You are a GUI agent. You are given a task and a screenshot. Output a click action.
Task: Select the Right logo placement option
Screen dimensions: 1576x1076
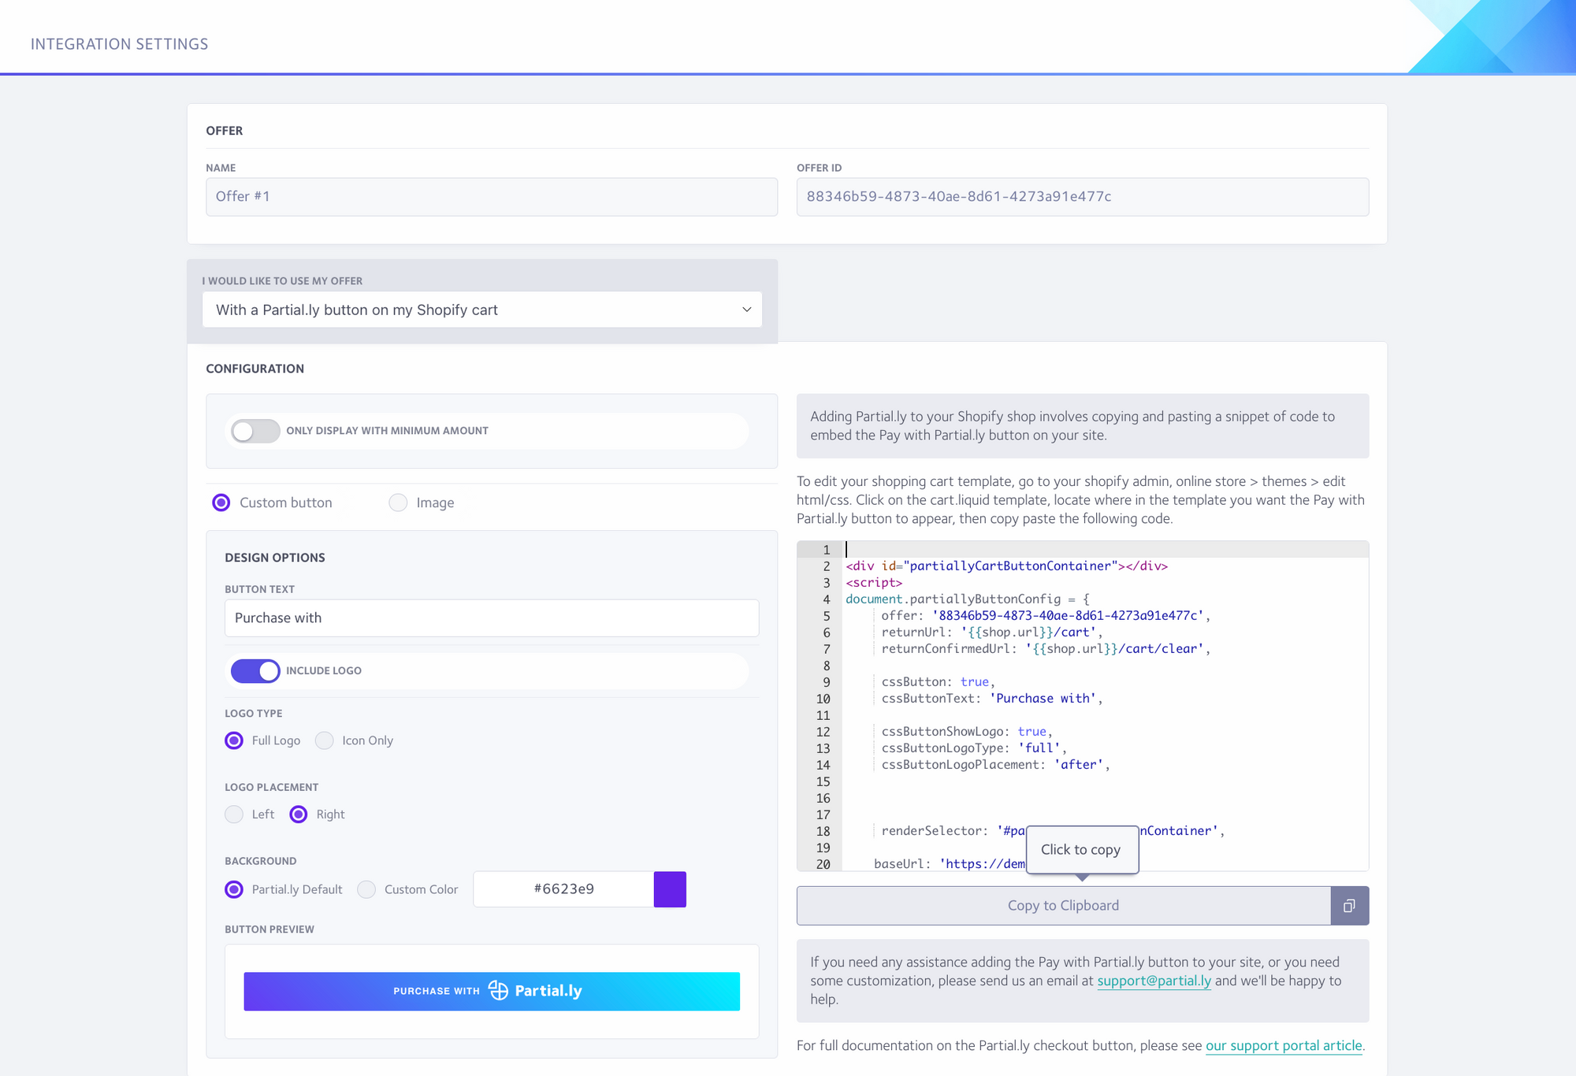[x=297, y=814]
